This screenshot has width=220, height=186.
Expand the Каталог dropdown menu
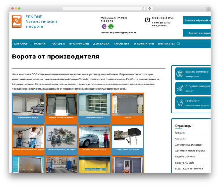(x=22, y=44)
